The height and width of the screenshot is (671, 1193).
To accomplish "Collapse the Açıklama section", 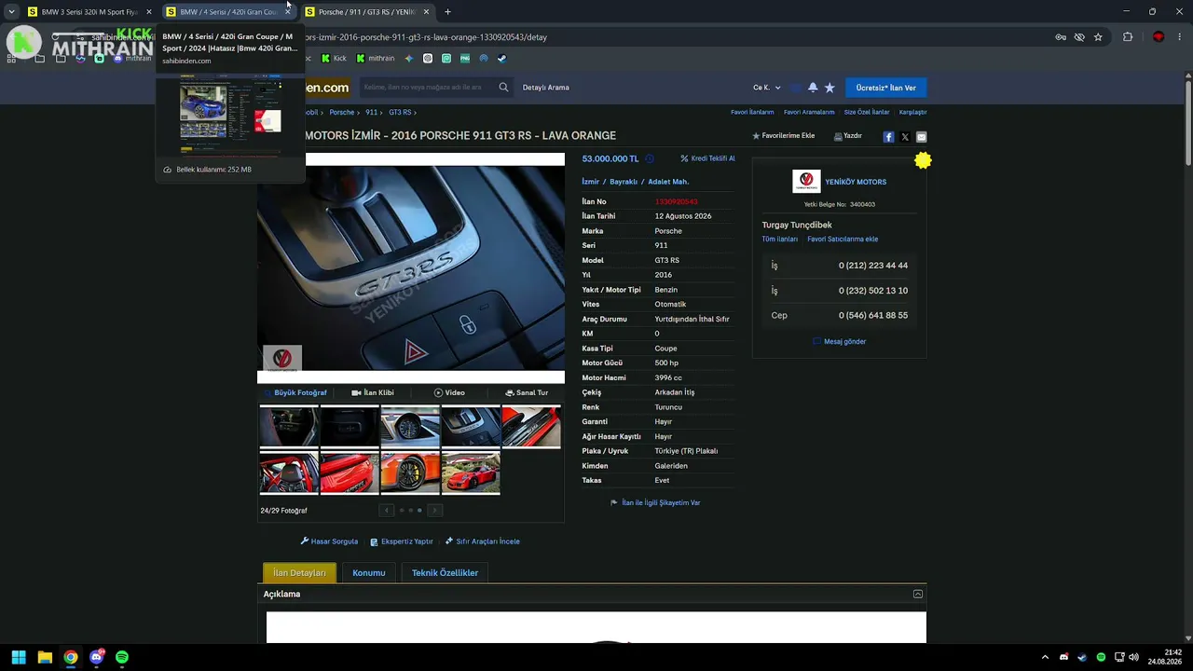I will point(918,594).
